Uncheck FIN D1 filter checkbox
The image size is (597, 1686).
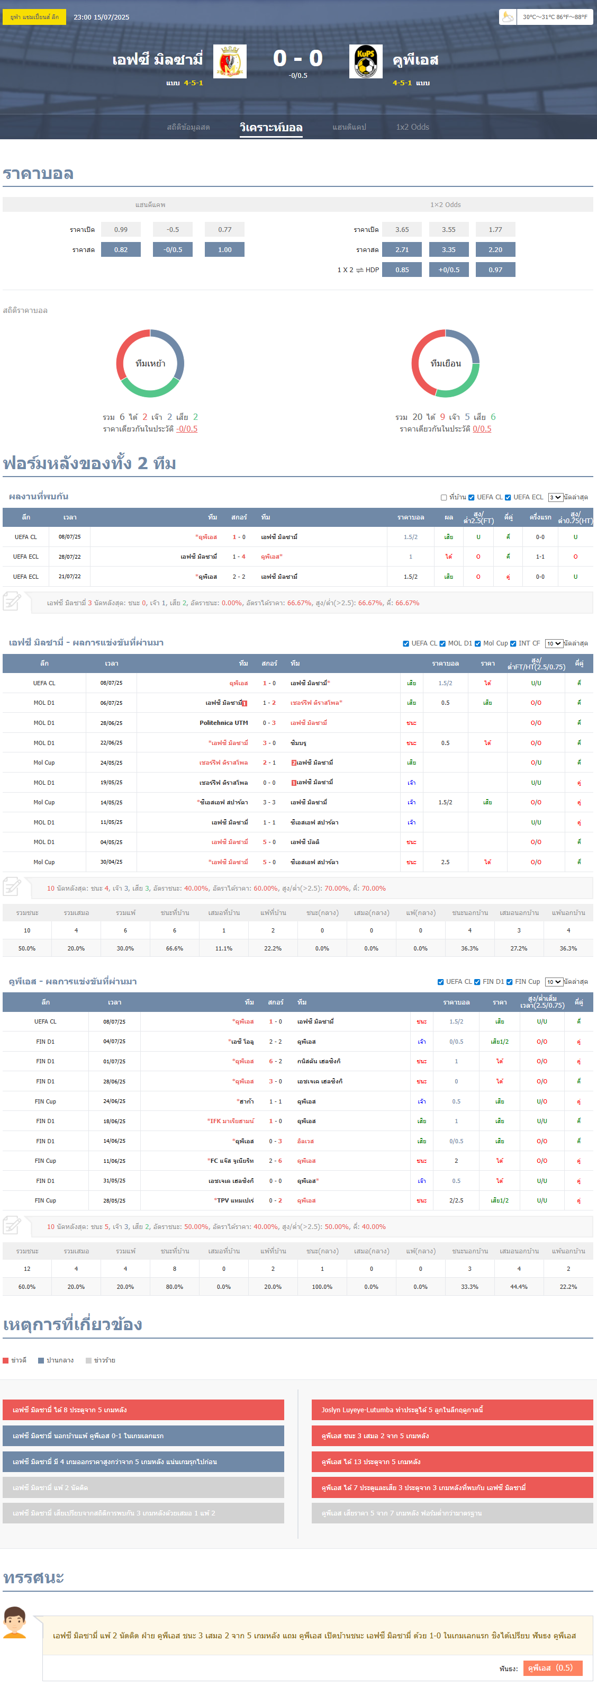(x=477, y=982)
